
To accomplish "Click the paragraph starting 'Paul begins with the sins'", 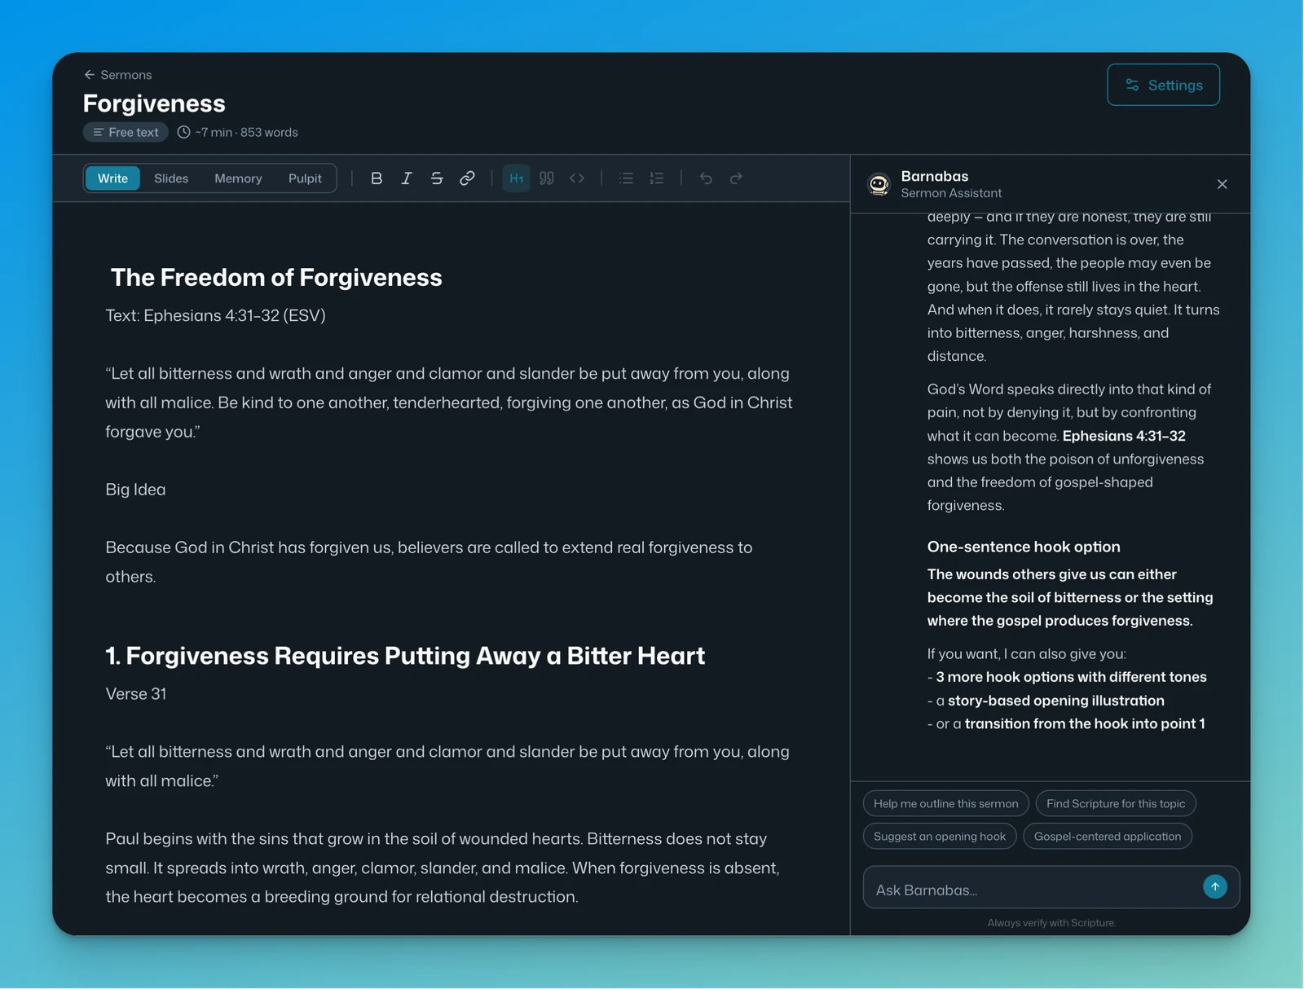I will (x=443, y=868).
